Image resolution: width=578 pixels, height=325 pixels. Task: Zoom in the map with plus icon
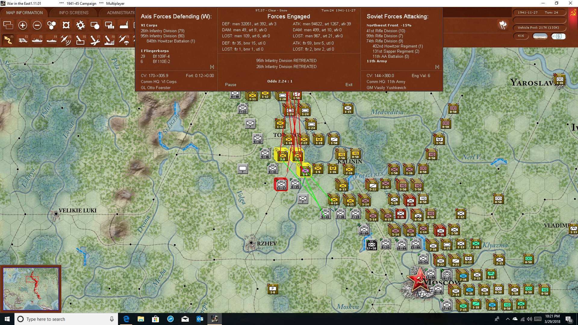point(23,25)
